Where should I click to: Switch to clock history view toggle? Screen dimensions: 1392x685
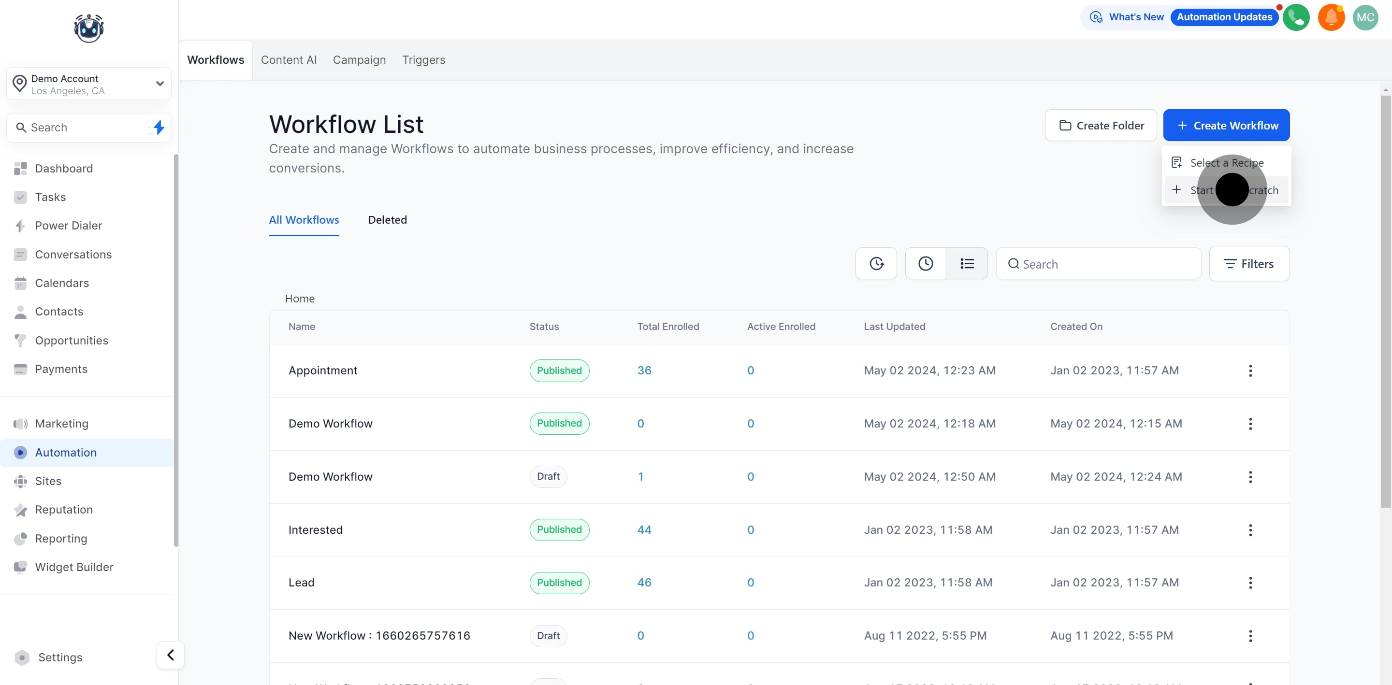926,264
